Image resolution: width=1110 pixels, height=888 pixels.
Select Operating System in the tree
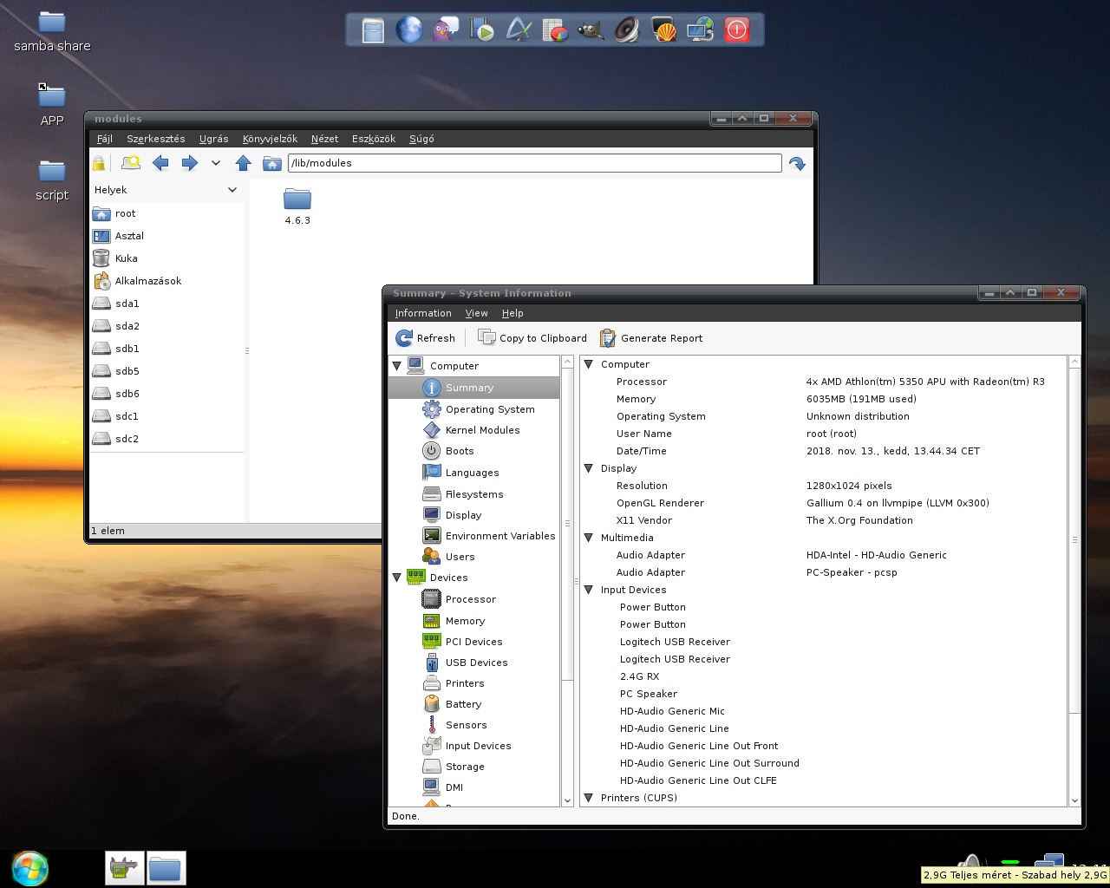click(x=490, y=409)
